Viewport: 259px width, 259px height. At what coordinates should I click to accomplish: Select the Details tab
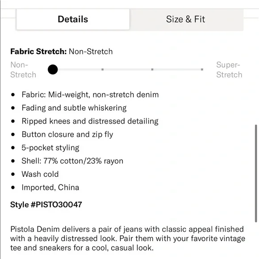pyautogui.click(x=73, y=19)
